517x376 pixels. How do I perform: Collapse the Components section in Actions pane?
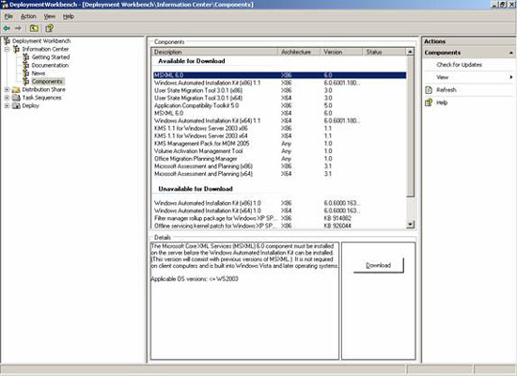point(510,53)
